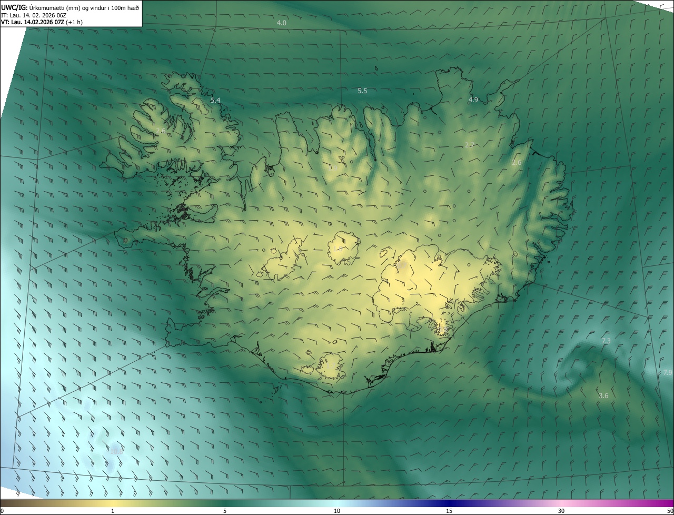The height and width of the screenshot is (515, 674).
Task: Click the 7.9 value label on the map
Action: (668, 372)
